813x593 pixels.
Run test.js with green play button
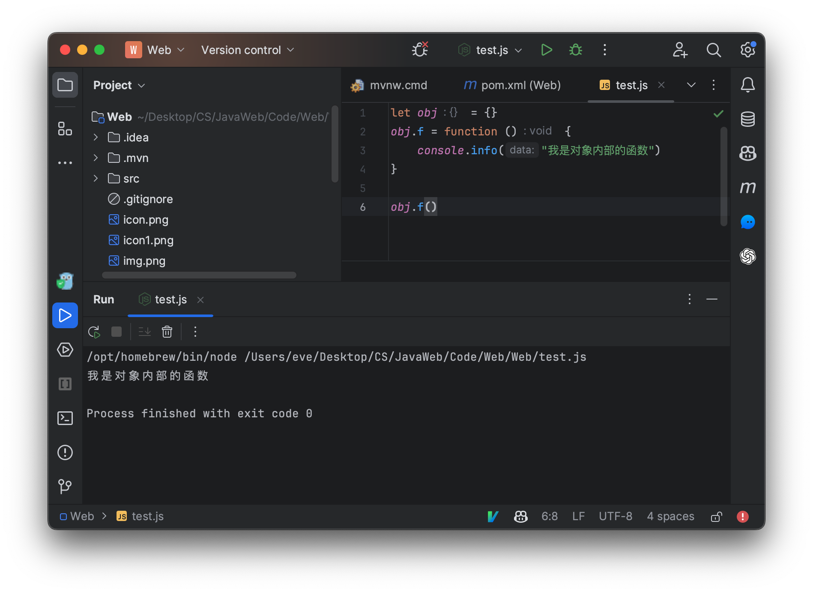pyautogui.click(x=547, y=50)
